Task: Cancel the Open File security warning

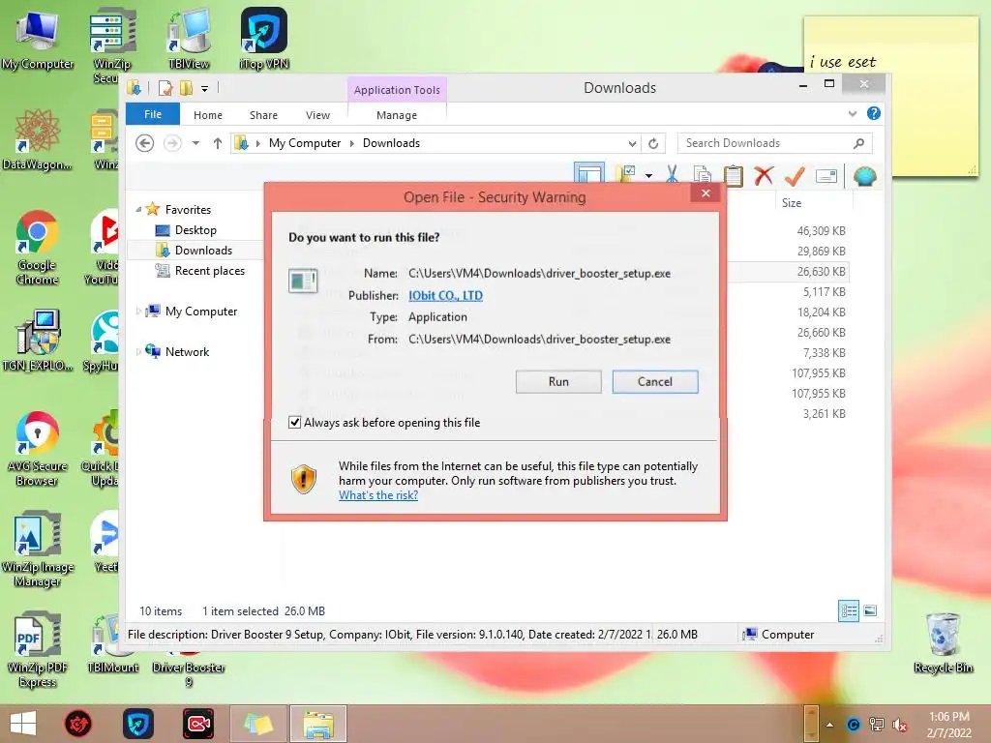Action: pyautogui.click(x=655, y=381)
